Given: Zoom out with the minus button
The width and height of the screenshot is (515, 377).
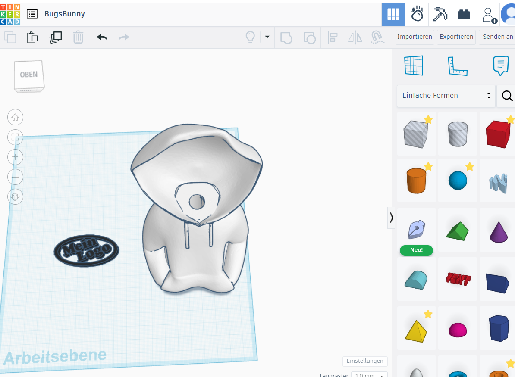Looking at the screenshot, I should click(x=15, y=177).
